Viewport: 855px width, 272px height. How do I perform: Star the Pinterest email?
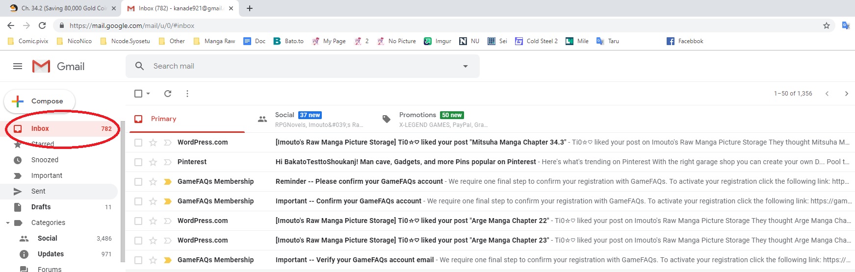pyautogui.click(x=153, y=162)
